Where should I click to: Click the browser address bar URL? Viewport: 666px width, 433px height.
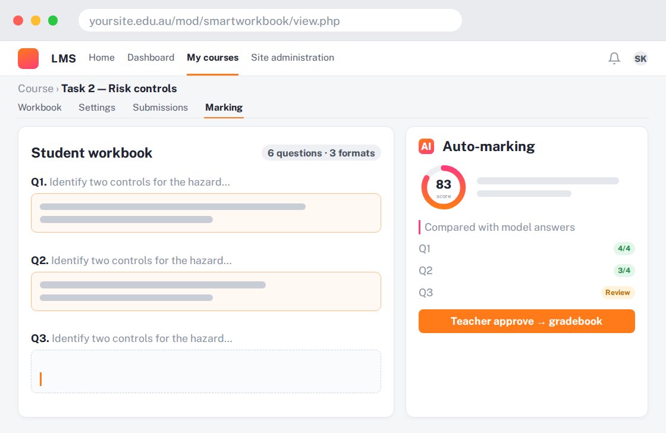coord(215,21)
